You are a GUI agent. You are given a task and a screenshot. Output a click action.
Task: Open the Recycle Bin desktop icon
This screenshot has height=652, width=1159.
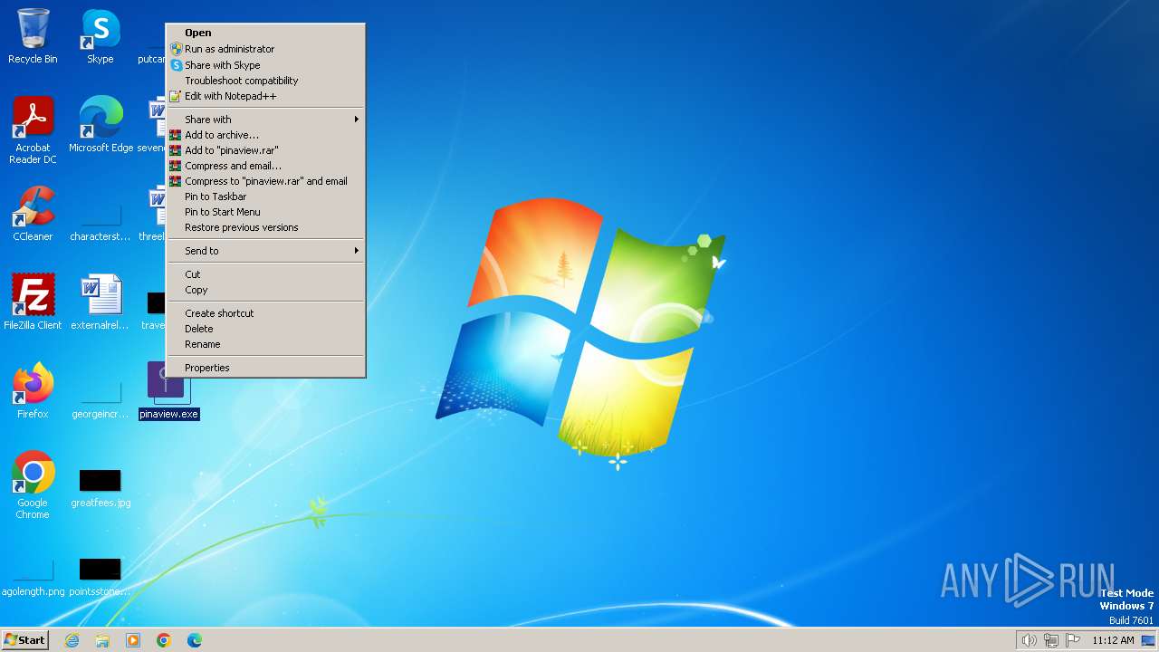click(33, 36)
